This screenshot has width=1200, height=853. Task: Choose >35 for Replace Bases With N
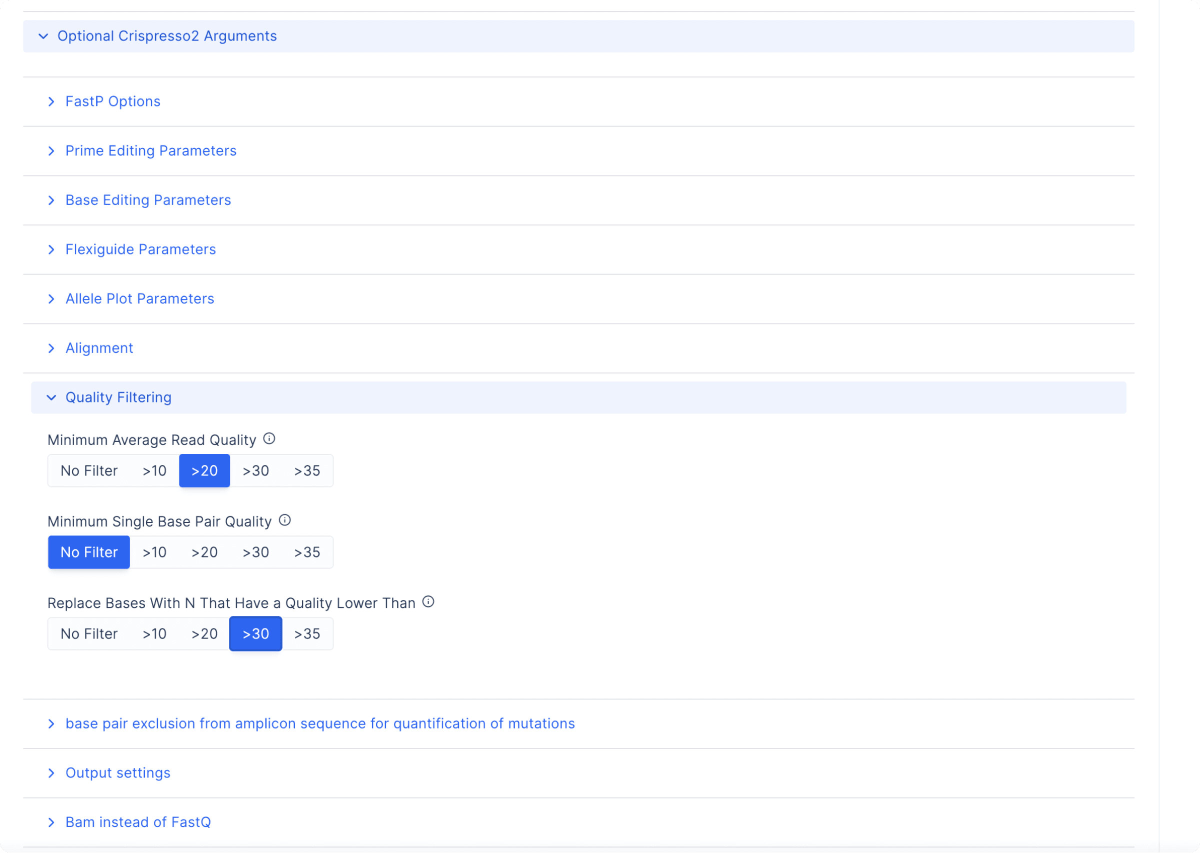306,634
